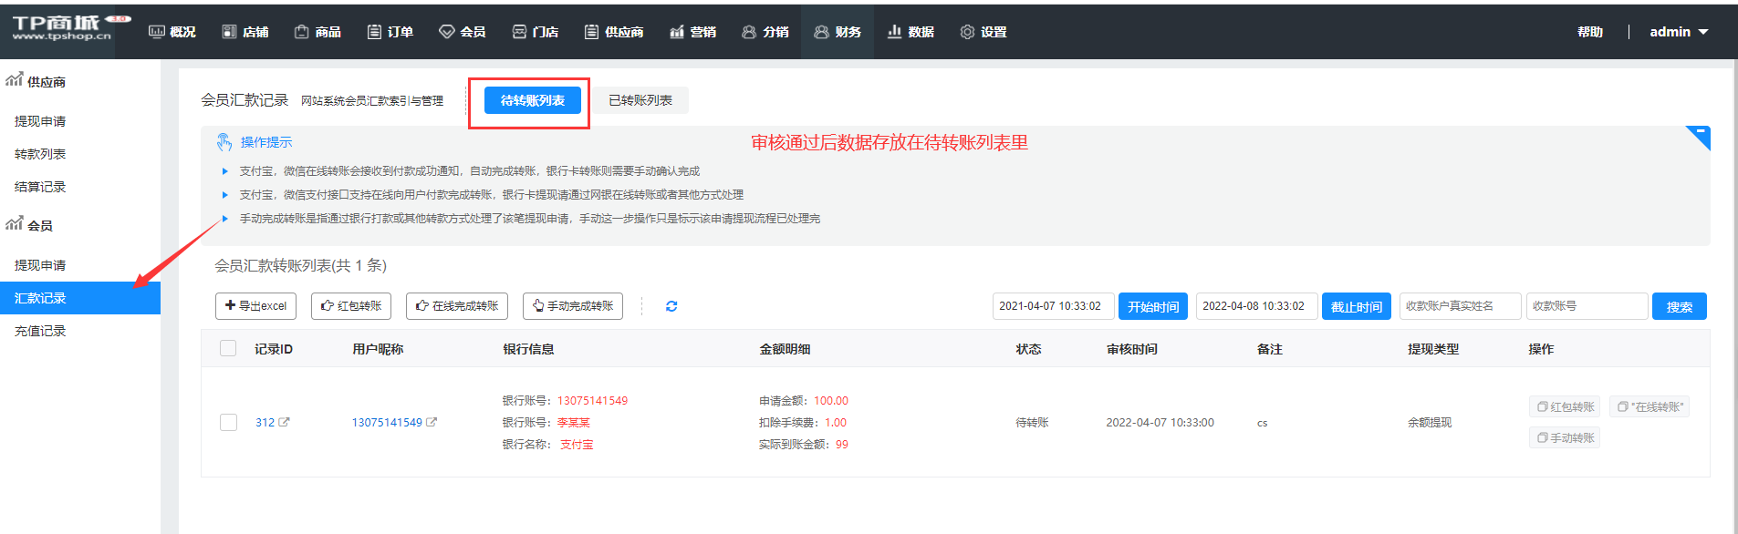Check the select-all checkbox in table header
This screenshot has width=1738, height=534.
(228, 348)
